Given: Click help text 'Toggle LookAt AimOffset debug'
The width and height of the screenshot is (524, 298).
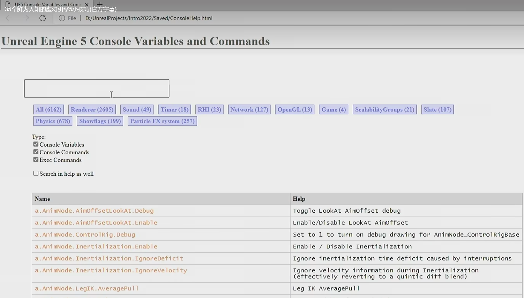Looking at the screenshot, I should click(347, 211).
